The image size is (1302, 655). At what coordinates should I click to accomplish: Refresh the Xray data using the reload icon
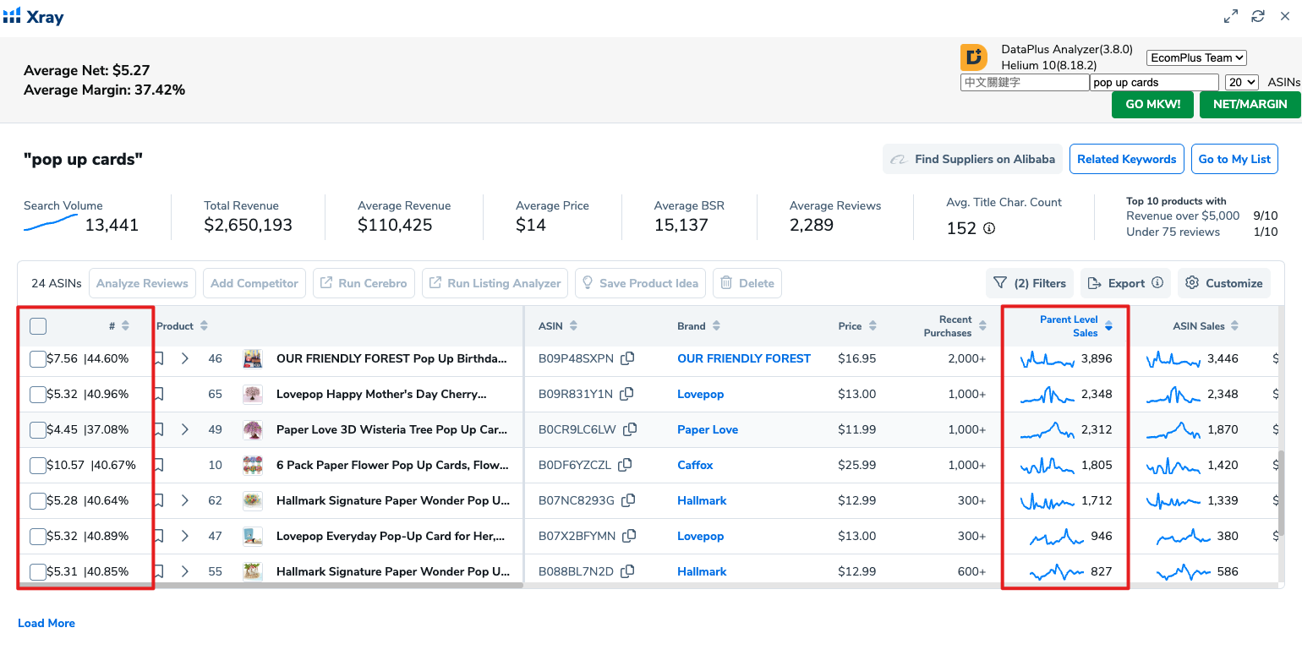tap(1258, 16)
